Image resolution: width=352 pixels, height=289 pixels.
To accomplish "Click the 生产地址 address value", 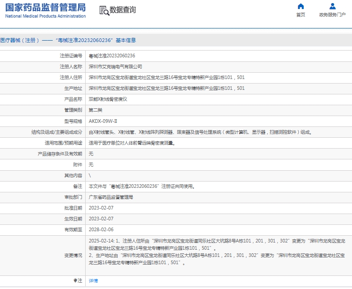I will point(167,88).
